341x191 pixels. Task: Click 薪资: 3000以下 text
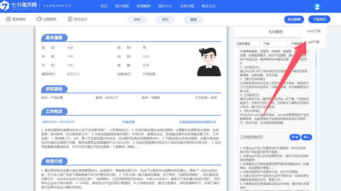click(107, 98)
